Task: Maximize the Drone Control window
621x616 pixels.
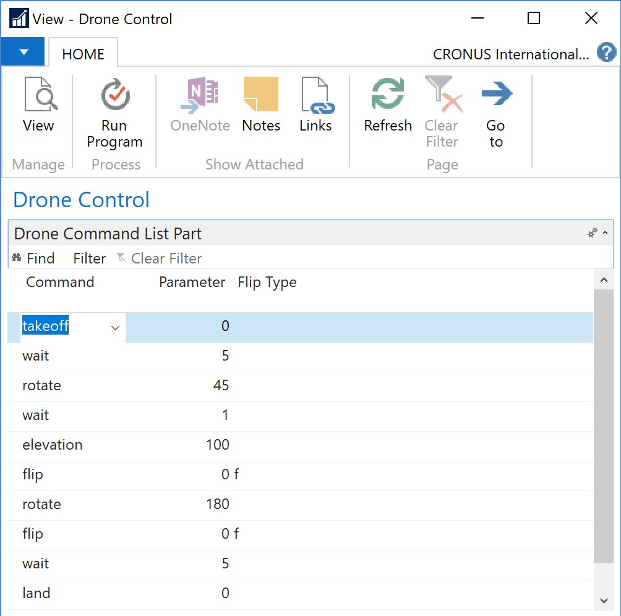Action: [534, 18]
